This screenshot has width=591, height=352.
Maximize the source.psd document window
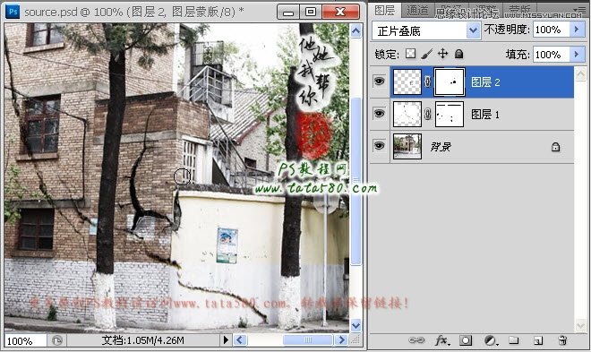click(x=311, y=12)
